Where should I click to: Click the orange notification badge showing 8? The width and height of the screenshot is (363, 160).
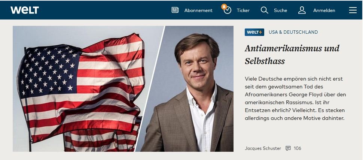pos(224,7)
